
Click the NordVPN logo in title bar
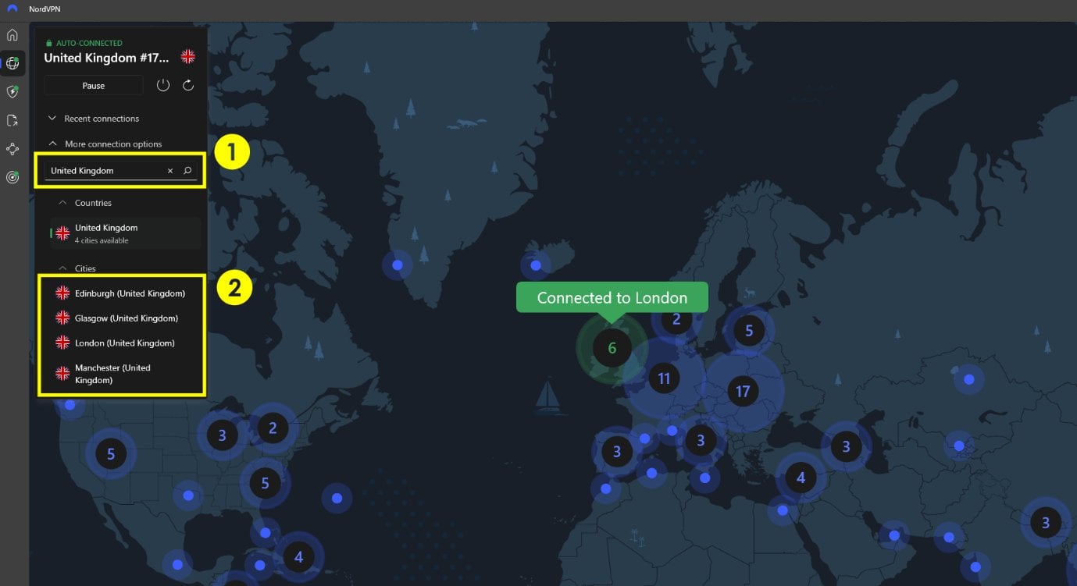point(12,9)
